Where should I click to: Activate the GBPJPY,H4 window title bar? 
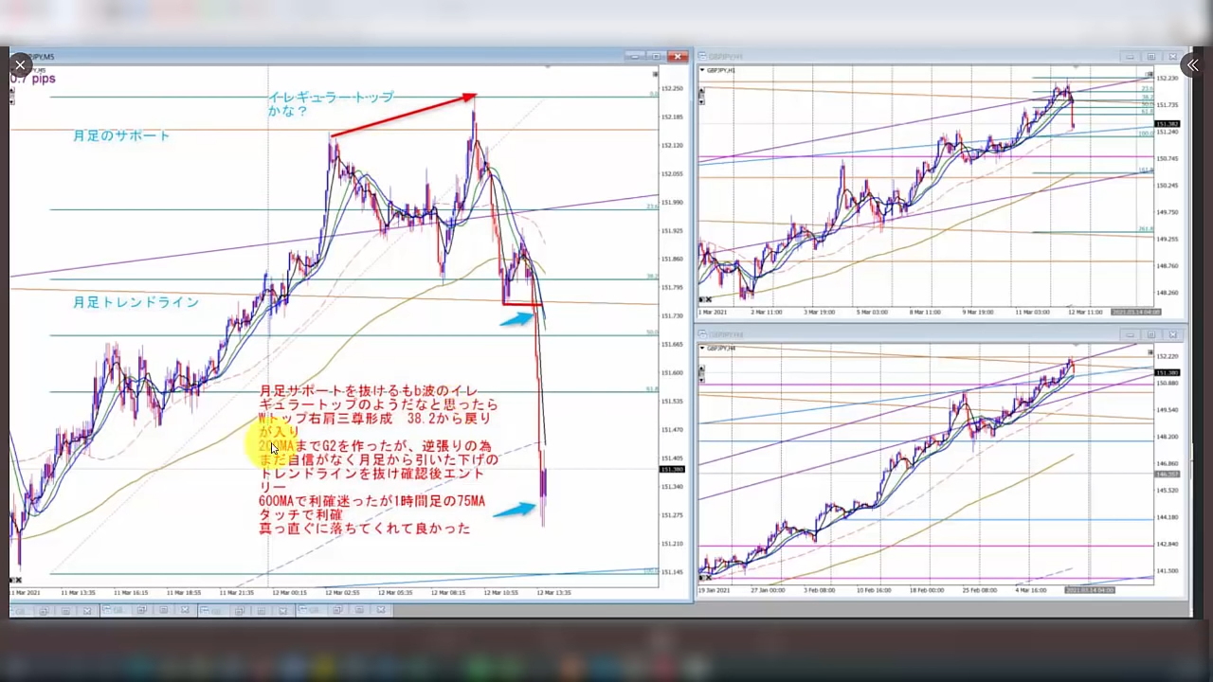pos(900,334)
